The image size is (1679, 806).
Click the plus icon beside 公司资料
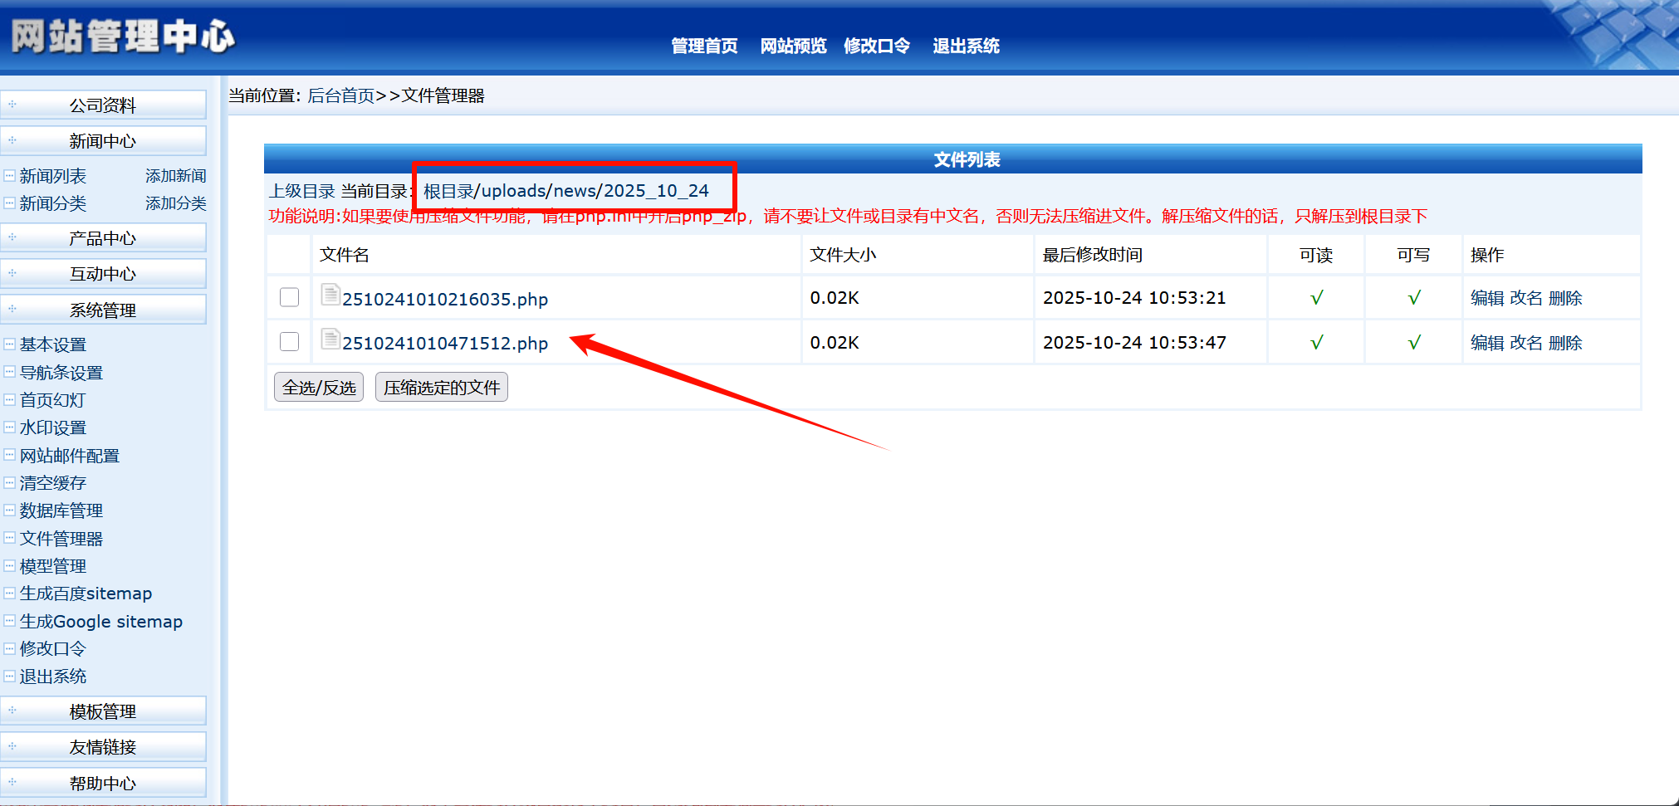(12, 105)
